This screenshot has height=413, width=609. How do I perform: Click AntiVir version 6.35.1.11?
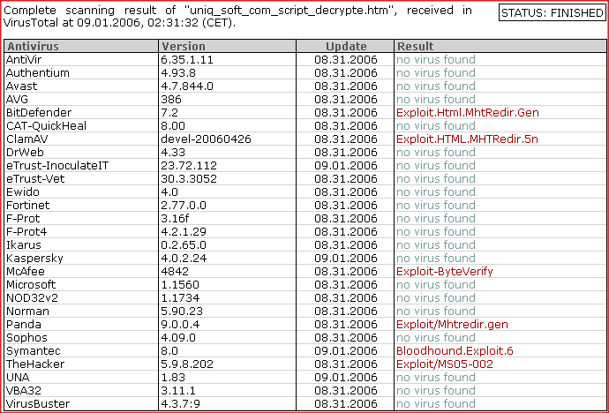tap(187, 60)
